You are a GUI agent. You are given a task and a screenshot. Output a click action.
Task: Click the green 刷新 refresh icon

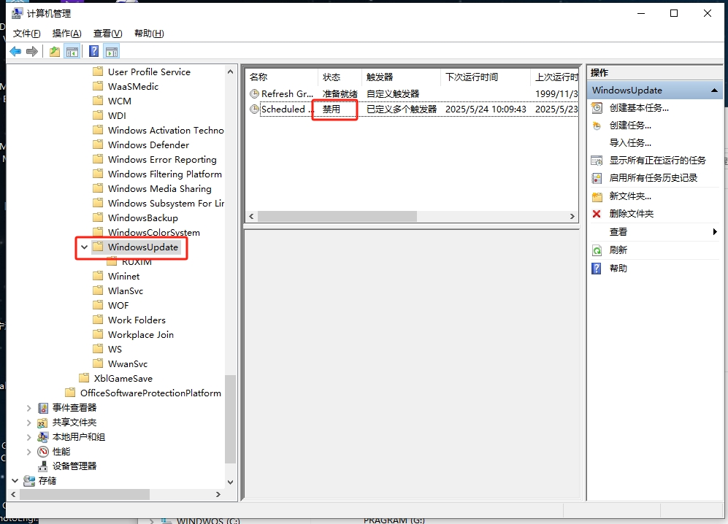[x=597, y=250]
